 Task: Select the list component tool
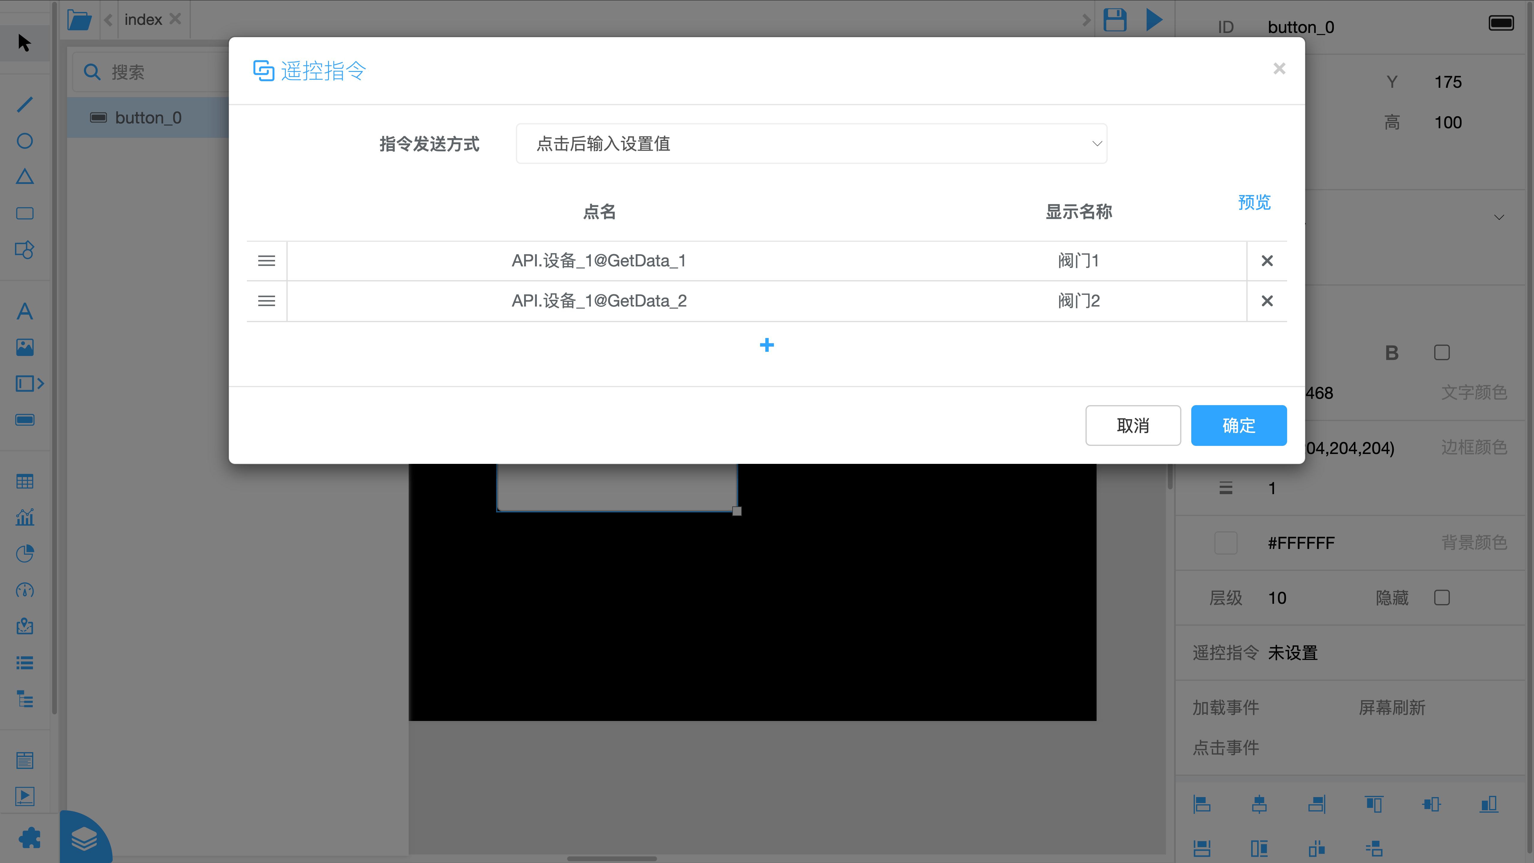24,663
